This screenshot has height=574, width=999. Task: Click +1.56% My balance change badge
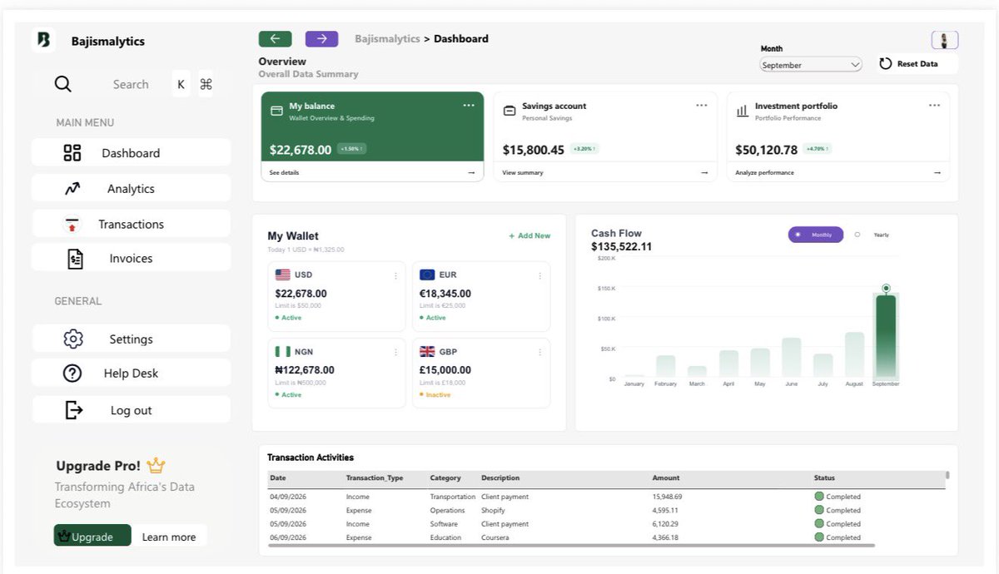click(x=351, y=149)
